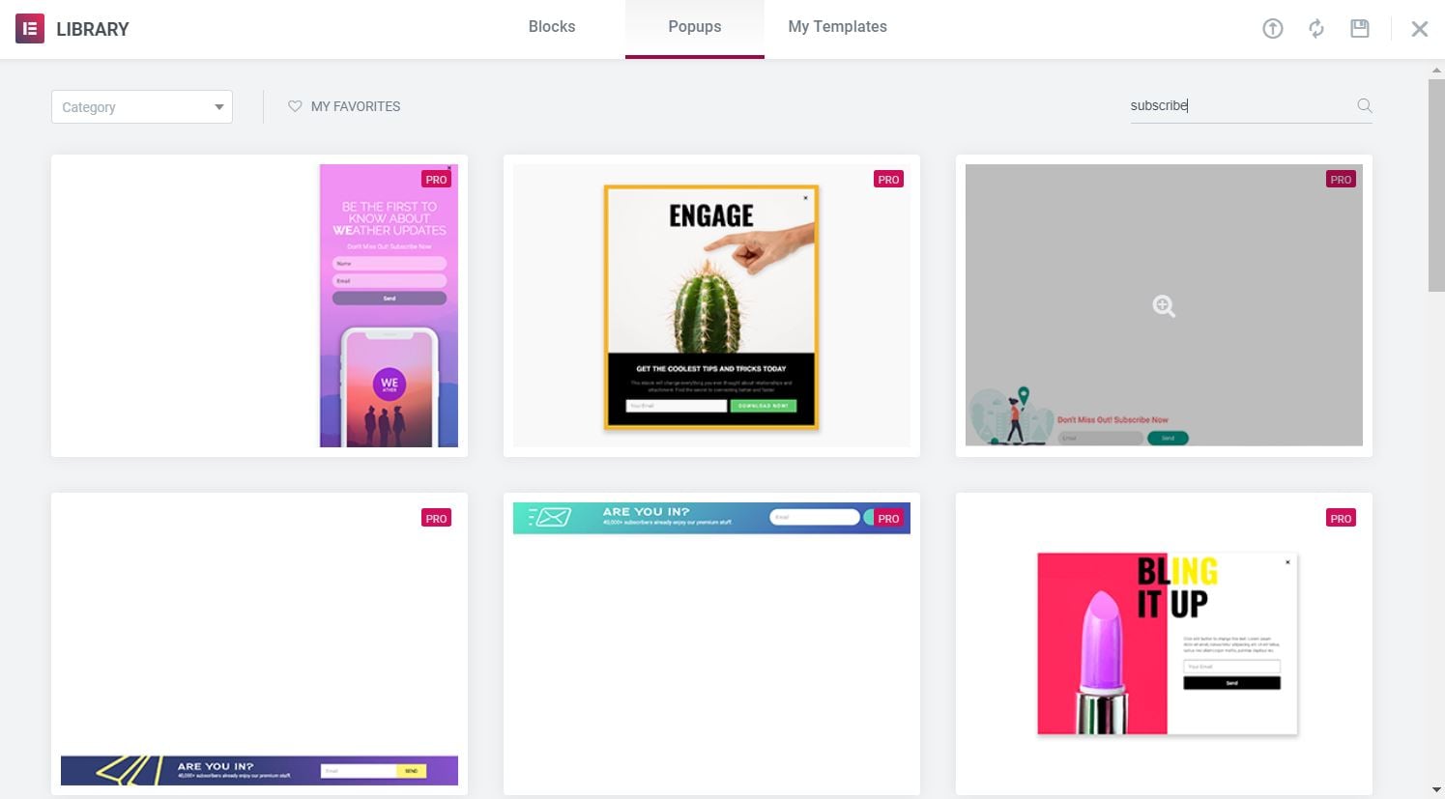Close the template library
The width and height of the screenshot is (1445, 799).
coord(1419,29)
